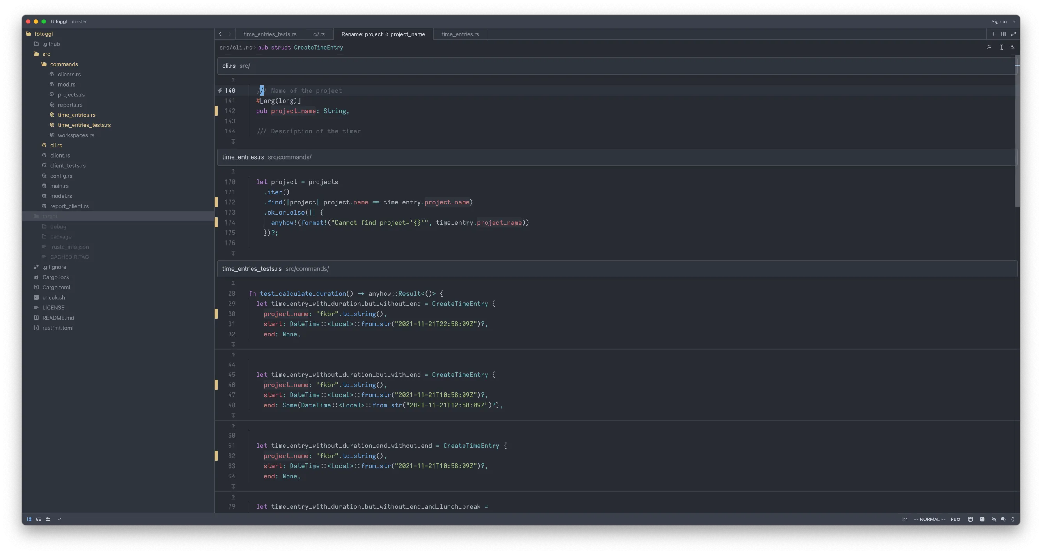1042x554 pixels.
Task: Expand the package folder
Action: tap(119, 236)
